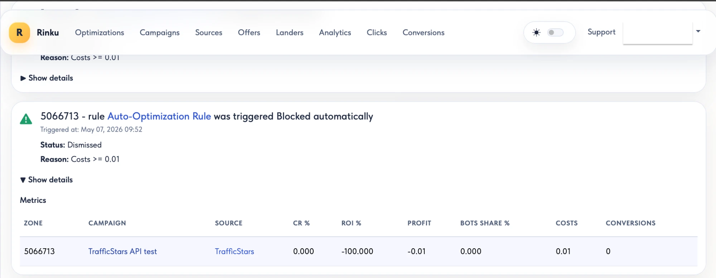Click the ZONE column header

(33, 223)
